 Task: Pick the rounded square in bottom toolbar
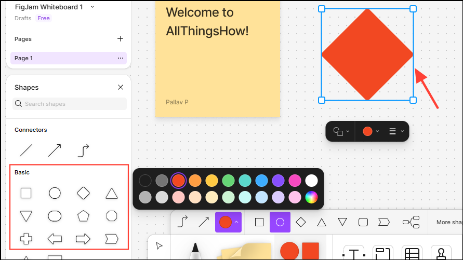(363, 222)
